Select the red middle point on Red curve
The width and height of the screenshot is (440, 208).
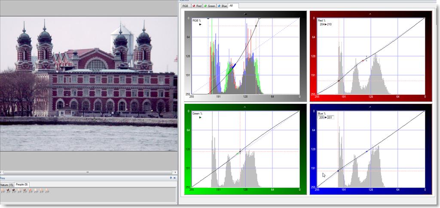[x=363, y=60]
